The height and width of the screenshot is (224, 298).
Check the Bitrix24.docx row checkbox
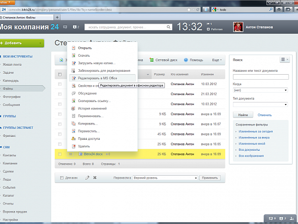[x=60, y=154]
